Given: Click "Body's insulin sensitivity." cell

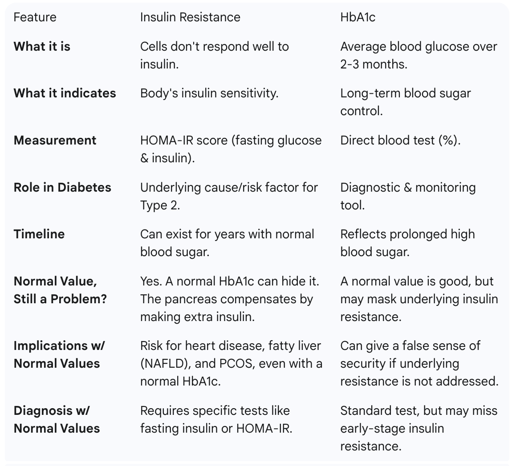Looking at the screenshot, I should click(209, 93).
